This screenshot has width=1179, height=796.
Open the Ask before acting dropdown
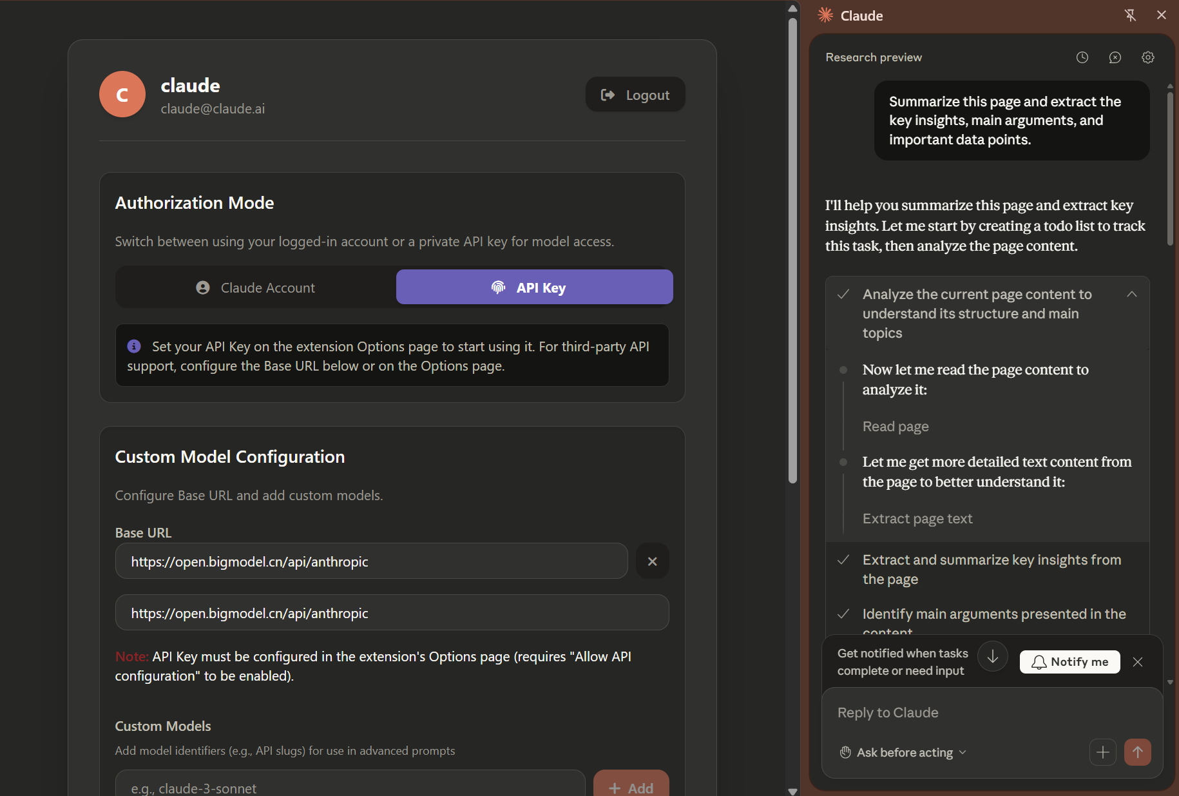[x=904, y=752]
